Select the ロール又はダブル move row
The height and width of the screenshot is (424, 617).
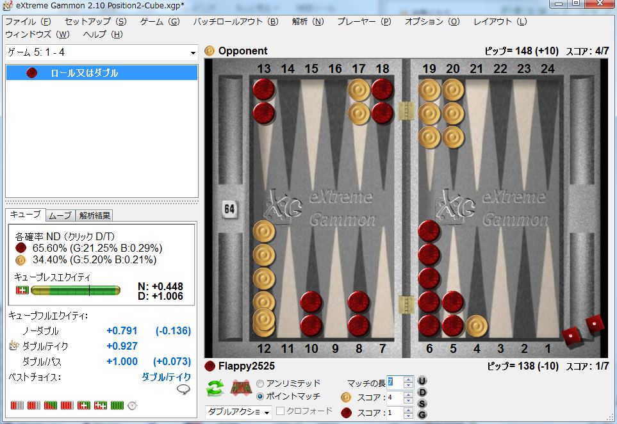tap(101, 73)
